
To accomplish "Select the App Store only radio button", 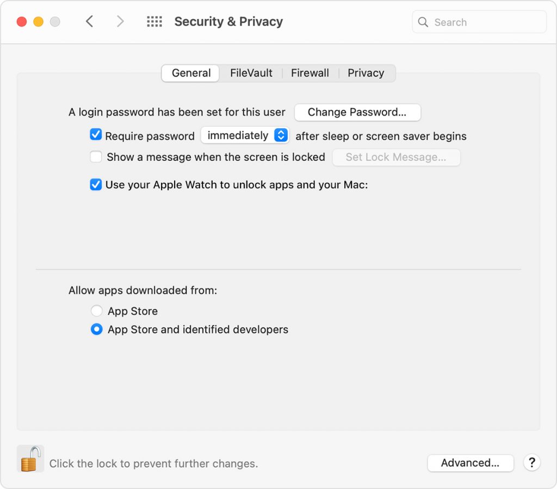I will coord(96,311).
